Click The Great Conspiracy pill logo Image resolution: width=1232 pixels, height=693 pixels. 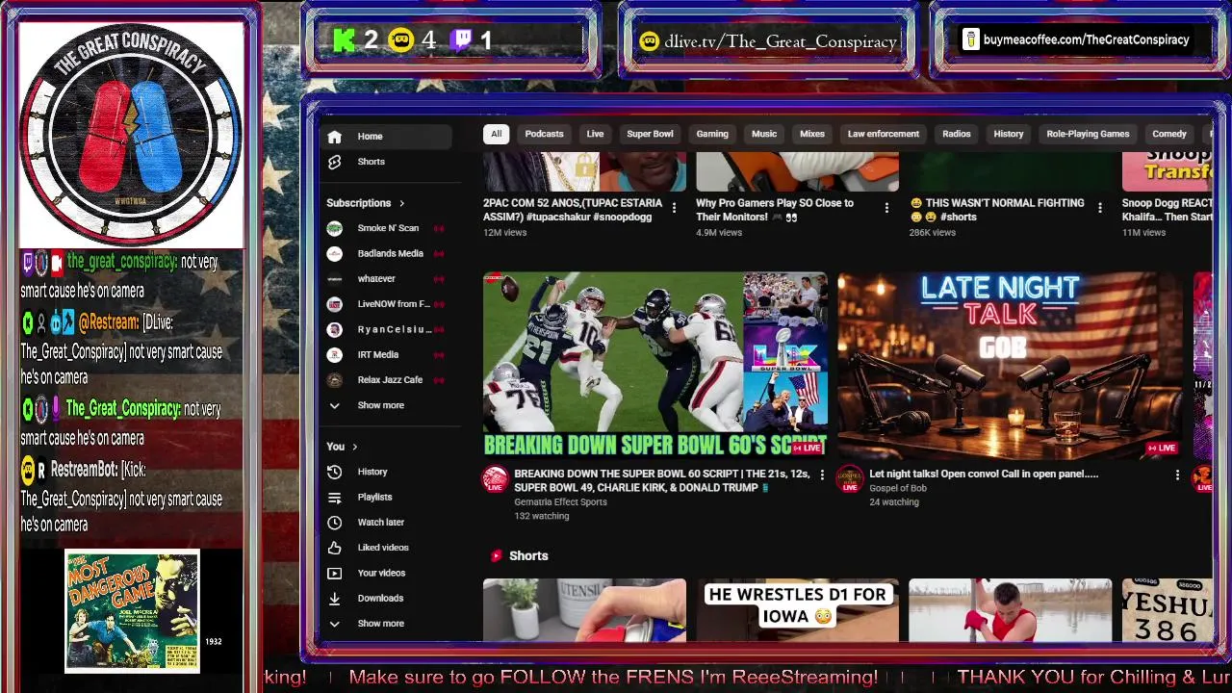[131, 136]
